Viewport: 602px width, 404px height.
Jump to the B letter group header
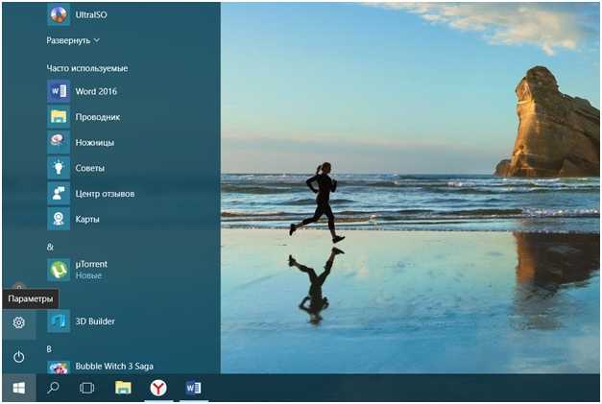pos(49,349)
